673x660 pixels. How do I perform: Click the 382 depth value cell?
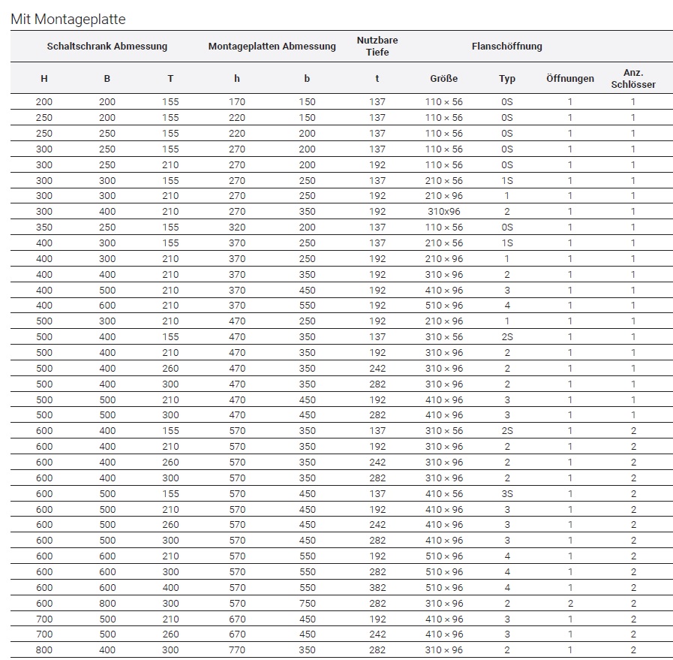pos(377,588)
